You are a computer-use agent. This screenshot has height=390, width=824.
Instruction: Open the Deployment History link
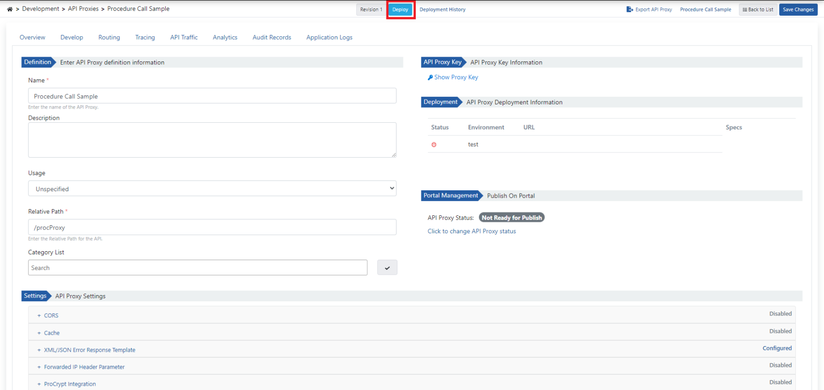pos(442,9)
